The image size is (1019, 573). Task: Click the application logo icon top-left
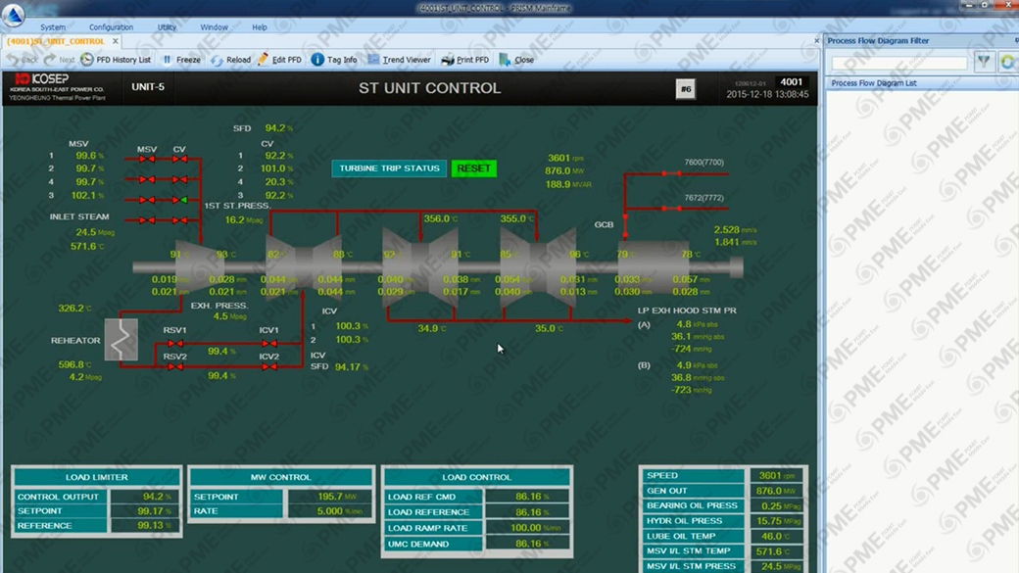(x=13, y=15)
